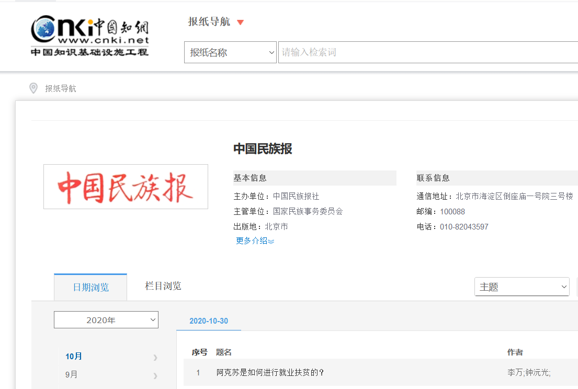578x389 pixels.
Task: Select the 10月 month item
Action: pyautogui.click(x=74, y=356)
